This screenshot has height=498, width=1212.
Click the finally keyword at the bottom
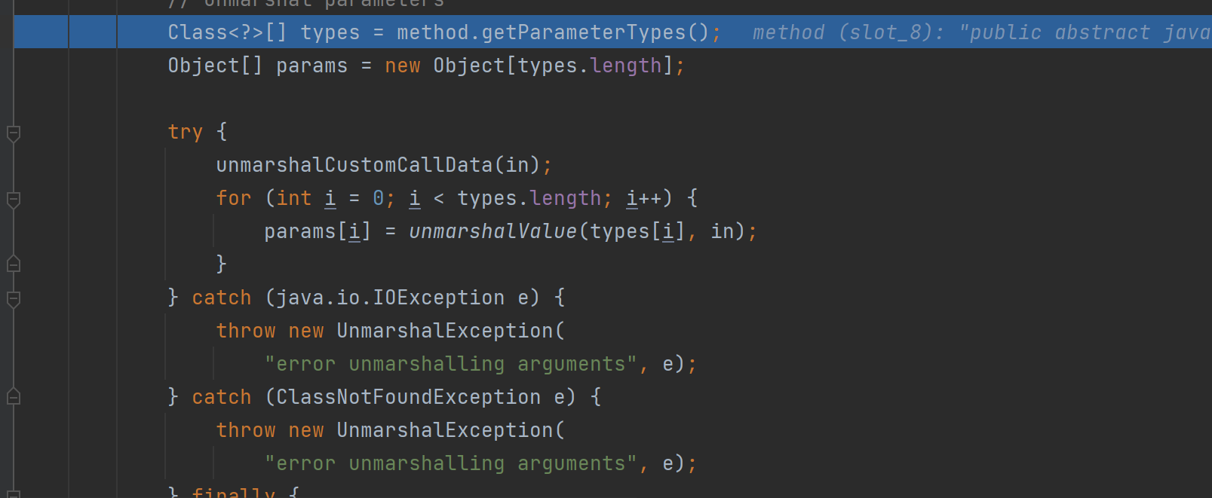pos(233,493)
